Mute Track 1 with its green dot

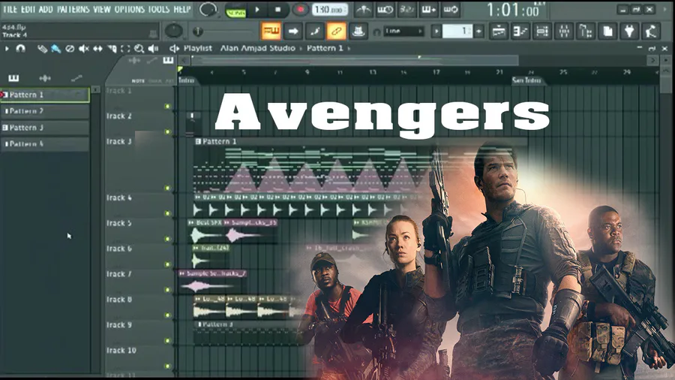pos(167,107)
